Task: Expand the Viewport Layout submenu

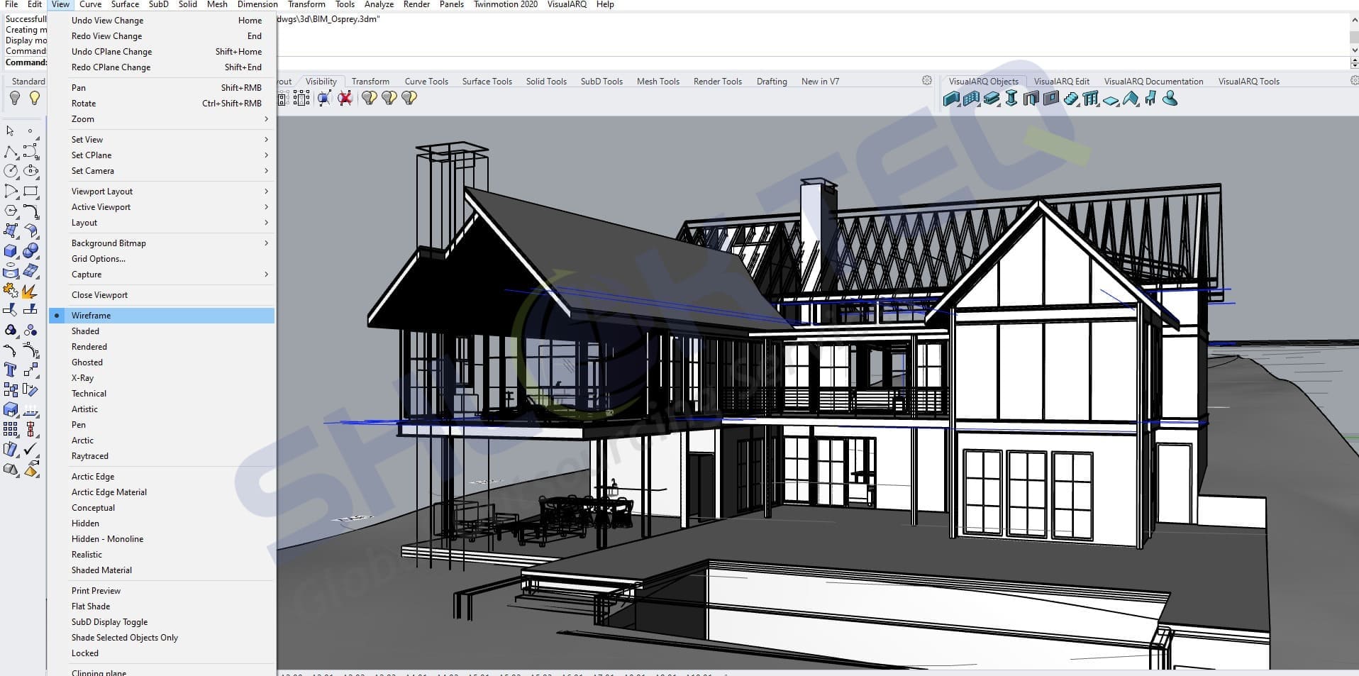Action: (162, 192)
